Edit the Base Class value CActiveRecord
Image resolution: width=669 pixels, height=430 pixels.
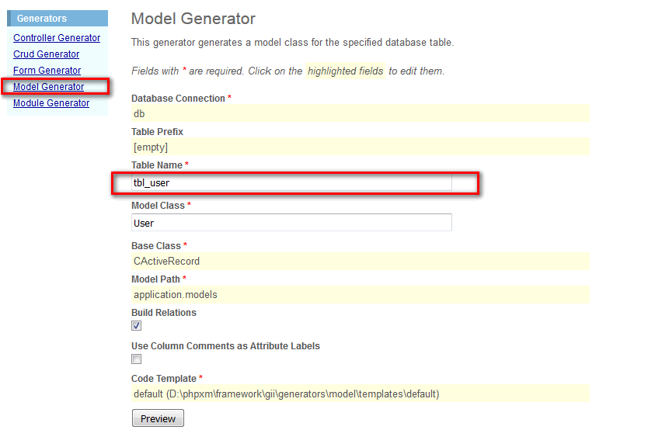pyautogui.click(x=360, y=262)
